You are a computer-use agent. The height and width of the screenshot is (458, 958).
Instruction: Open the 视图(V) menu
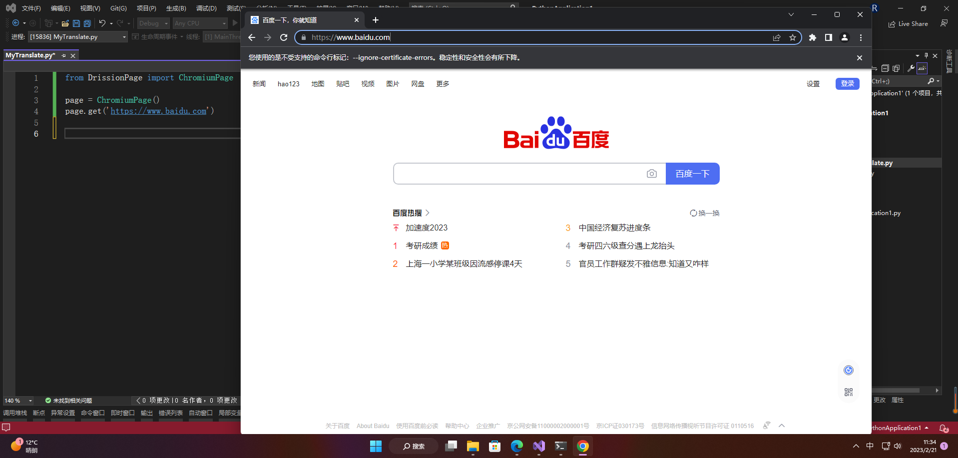[x=90, y=8]
